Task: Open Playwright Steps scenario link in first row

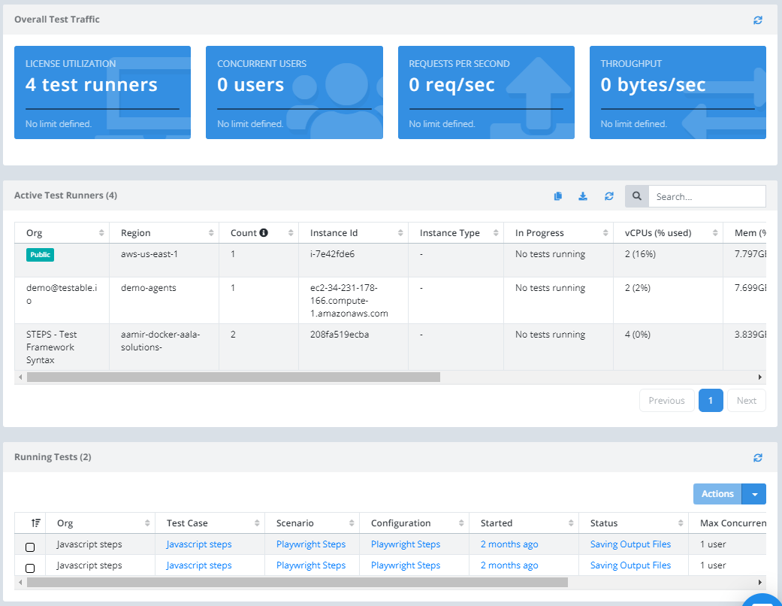Action: pyautogui.click(x=311, y=544)
